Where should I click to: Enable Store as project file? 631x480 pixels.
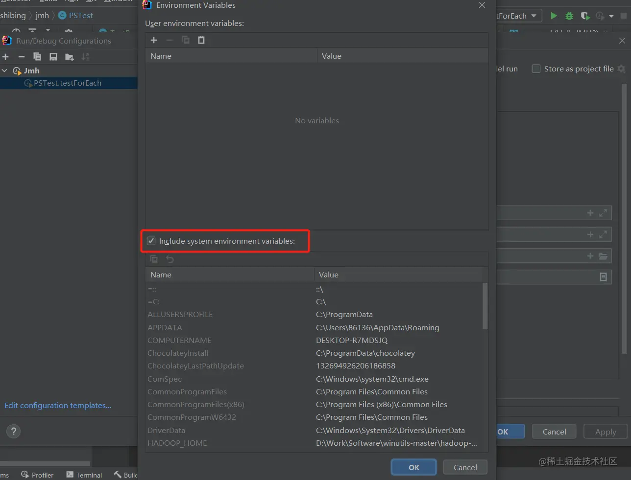[536, 69]
